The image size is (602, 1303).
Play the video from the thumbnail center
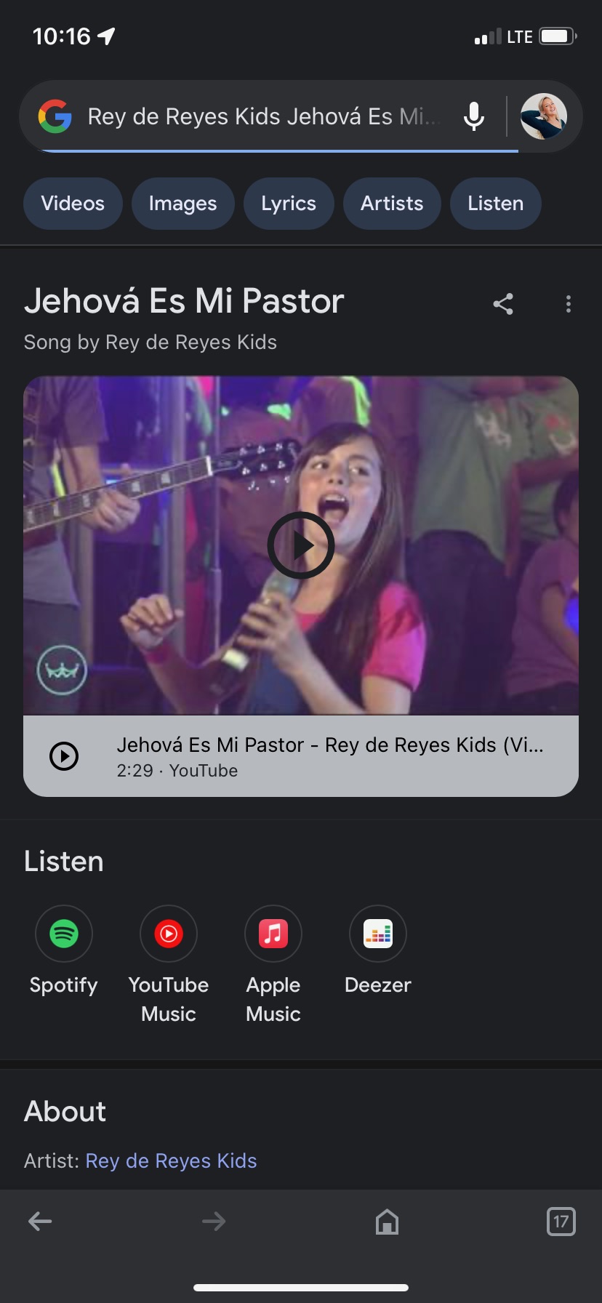coord(301,545)
